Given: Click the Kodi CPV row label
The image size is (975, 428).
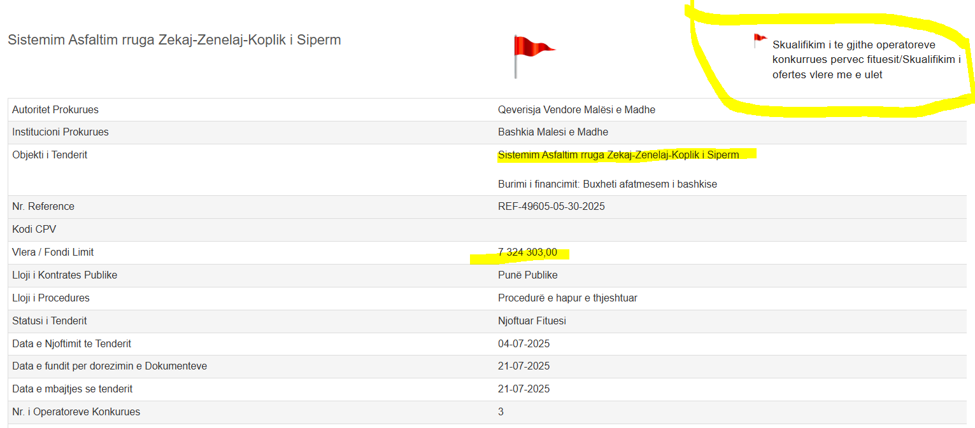Looking at the screenshot, I should [x=34, y=230].
